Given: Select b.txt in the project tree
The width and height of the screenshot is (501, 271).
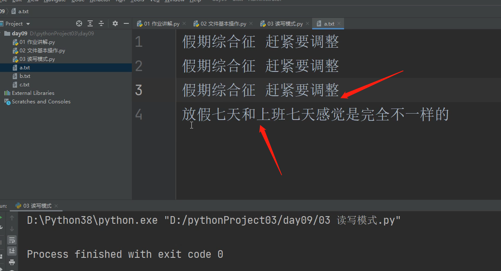Looking at the screenshot, I should 21,76.
